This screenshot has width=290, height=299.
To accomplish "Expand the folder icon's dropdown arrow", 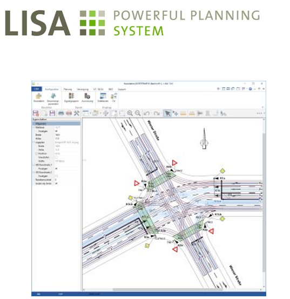I will pyautogui.click(x=100, y=113).
